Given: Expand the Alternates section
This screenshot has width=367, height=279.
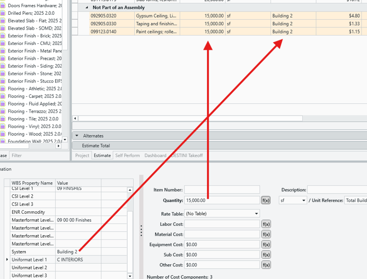Looking at the screenshot, I should click(77, 136).
